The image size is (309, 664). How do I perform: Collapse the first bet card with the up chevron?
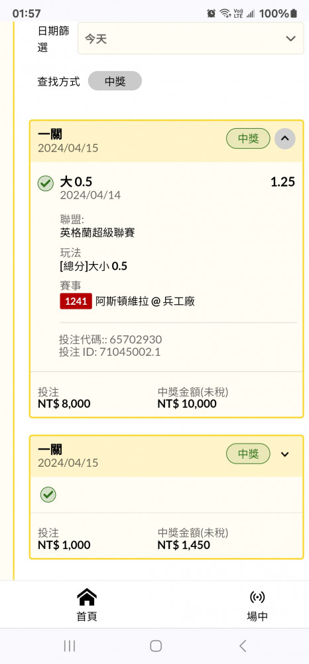click(x=285, y=139)
